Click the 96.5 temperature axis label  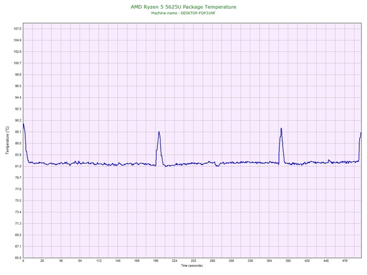(18, 86)
